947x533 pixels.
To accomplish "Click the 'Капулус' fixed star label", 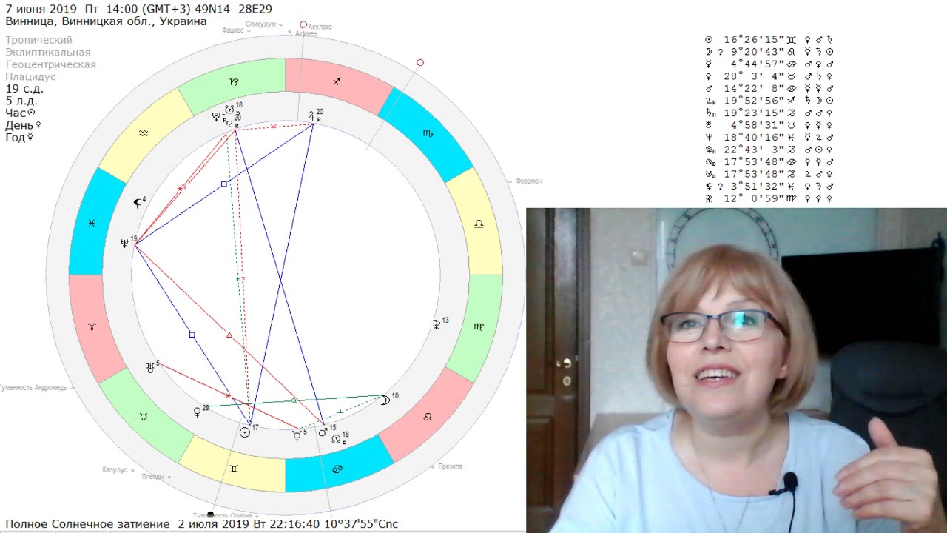I will pos(115,469).
